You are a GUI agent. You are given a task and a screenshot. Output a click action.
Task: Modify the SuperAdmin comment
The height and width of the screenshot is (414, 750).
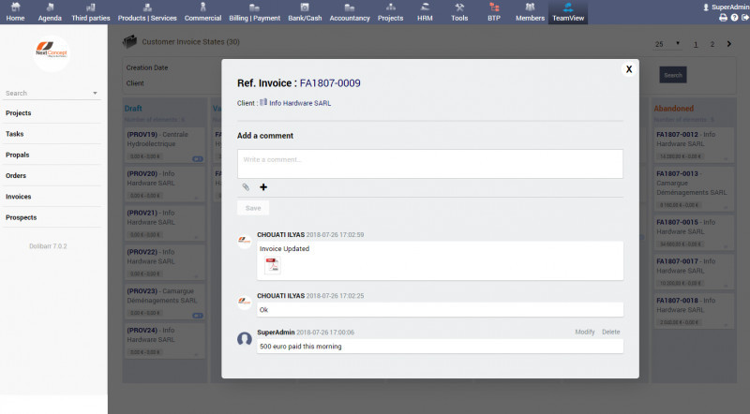[584, 332]
